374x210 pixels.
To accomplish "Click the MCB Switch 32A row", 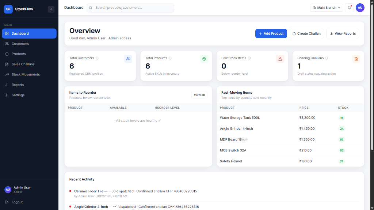I will pyautogui.click(x=290, y=150).
